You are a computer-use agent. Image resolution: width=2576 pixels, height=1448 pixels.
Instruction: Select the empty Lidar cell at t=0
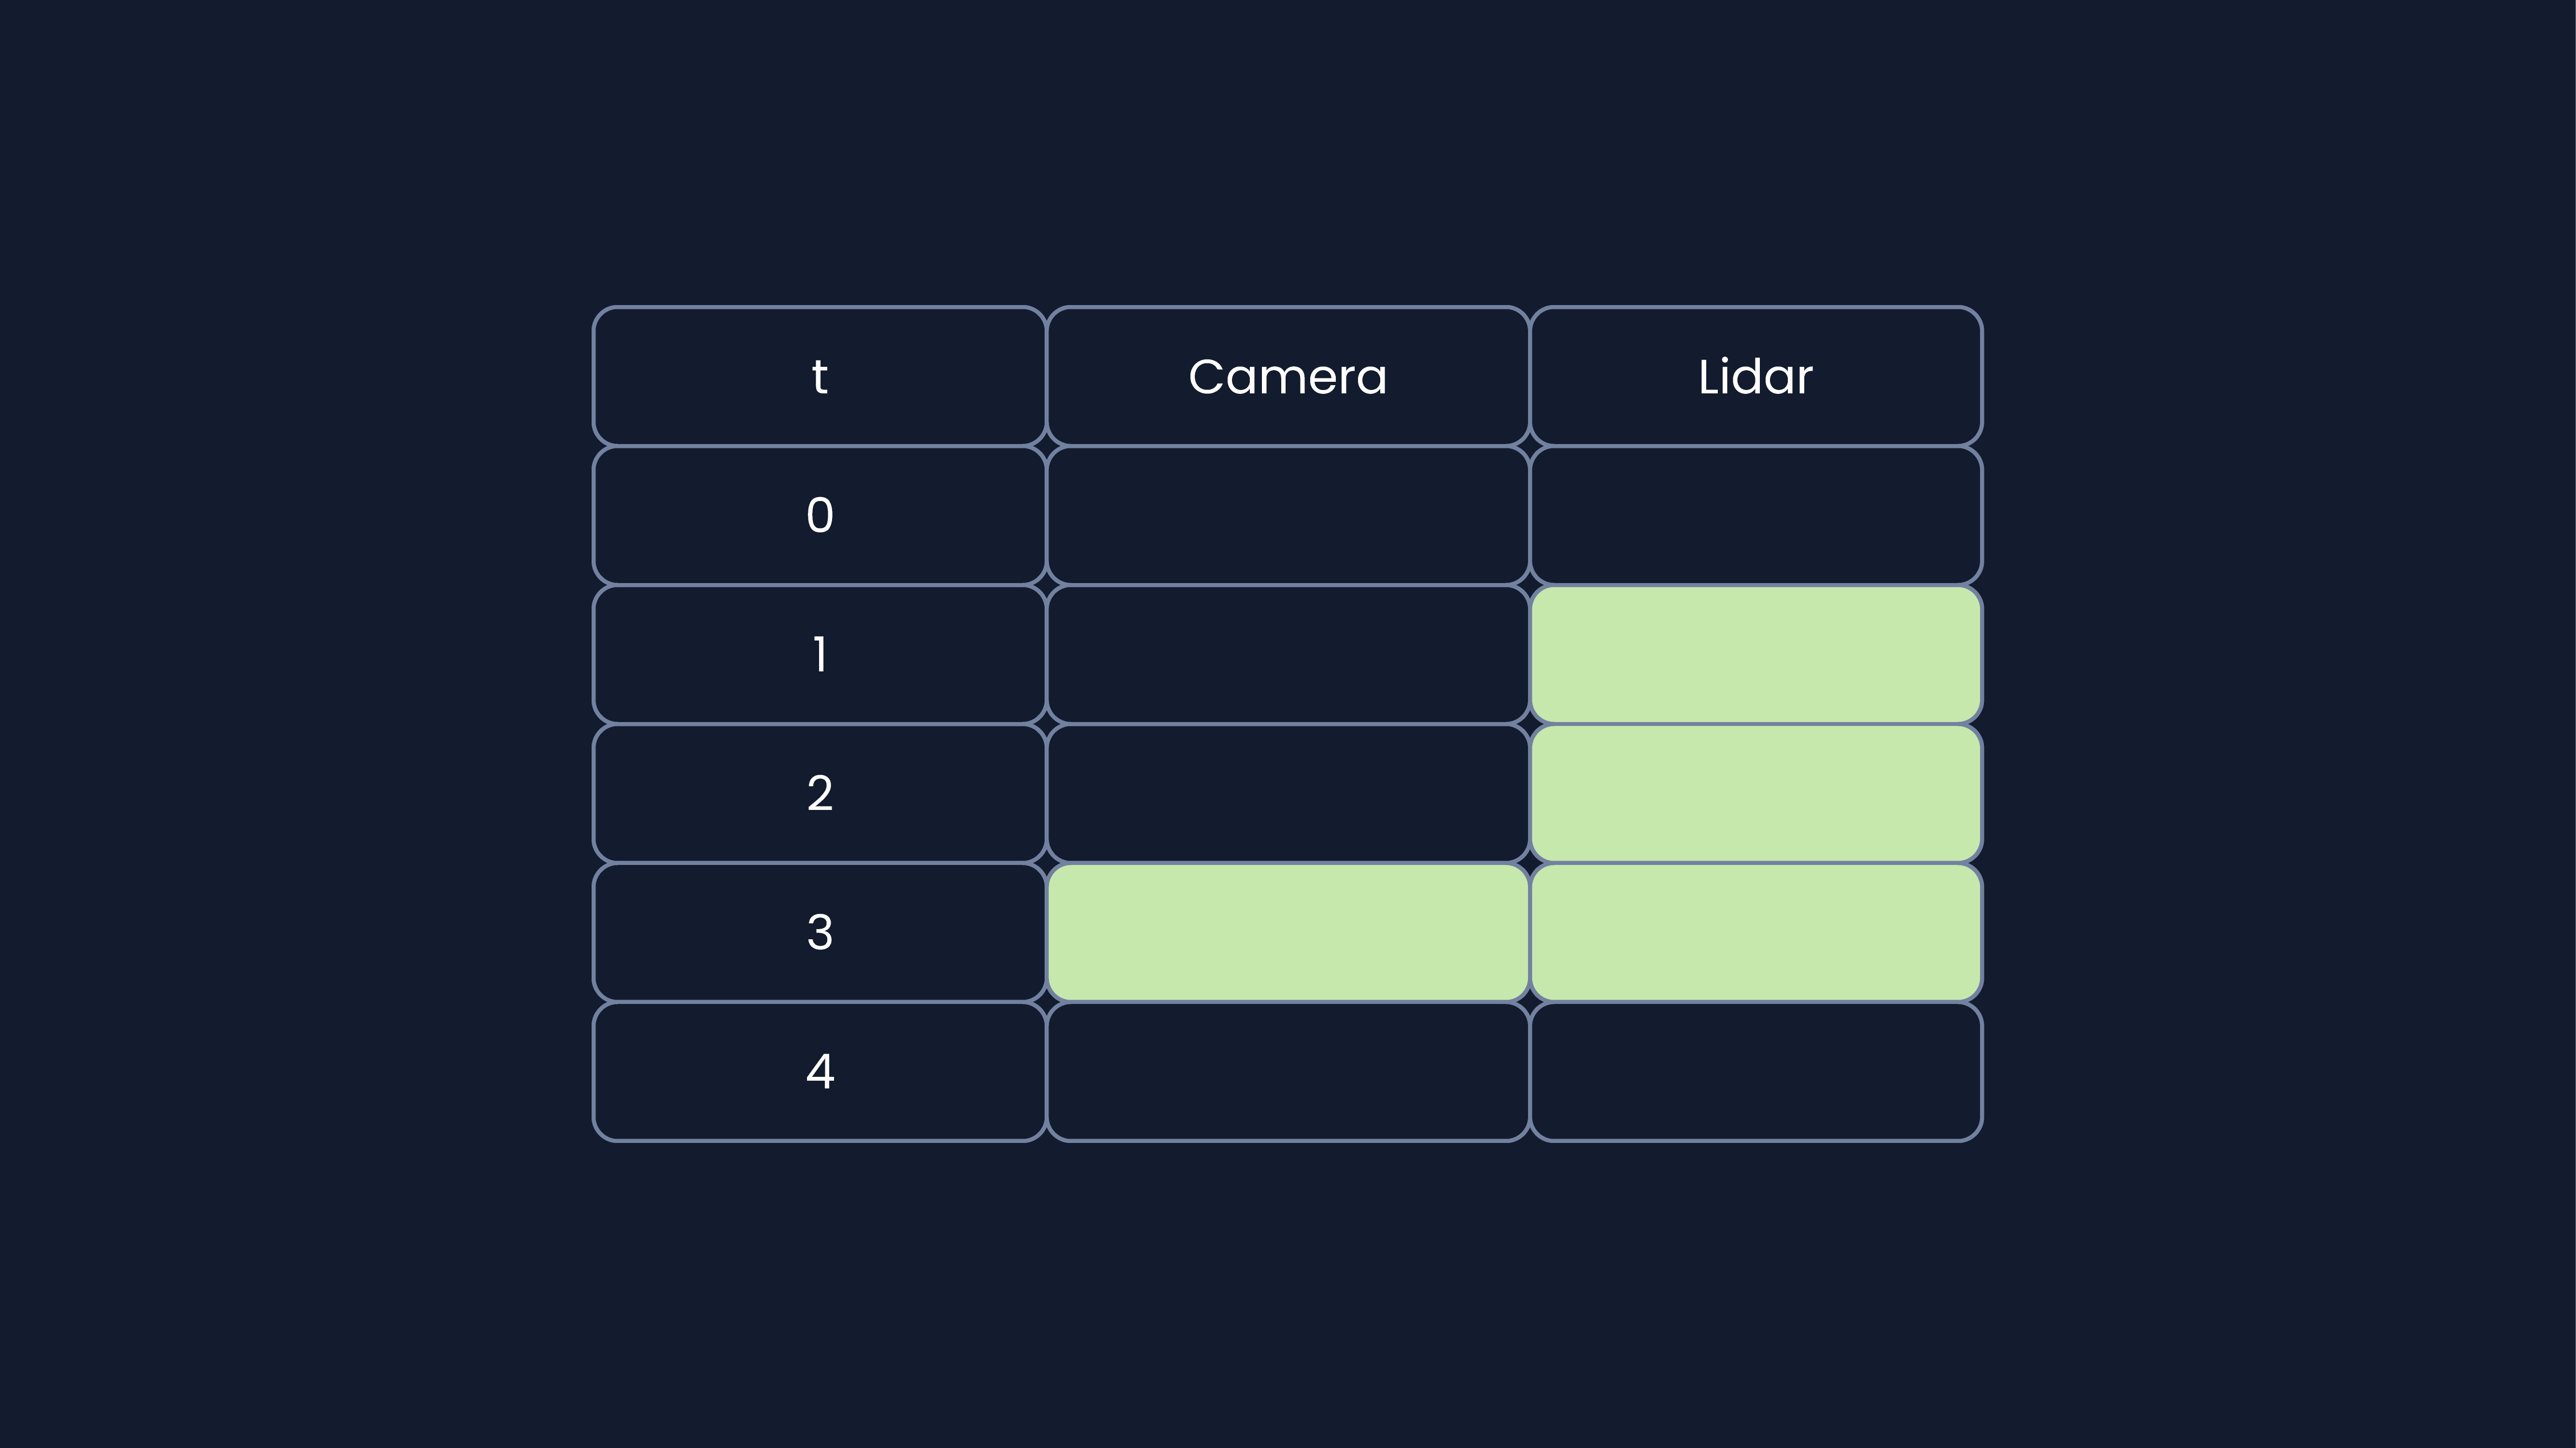[1756, 515]
